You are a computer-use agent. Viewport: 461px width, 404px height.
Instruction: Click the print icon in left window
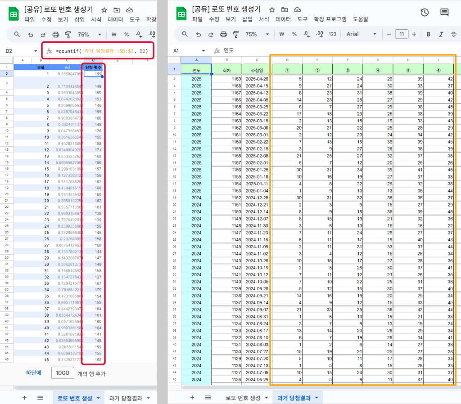pyautogui.click(x=56, y=34)
